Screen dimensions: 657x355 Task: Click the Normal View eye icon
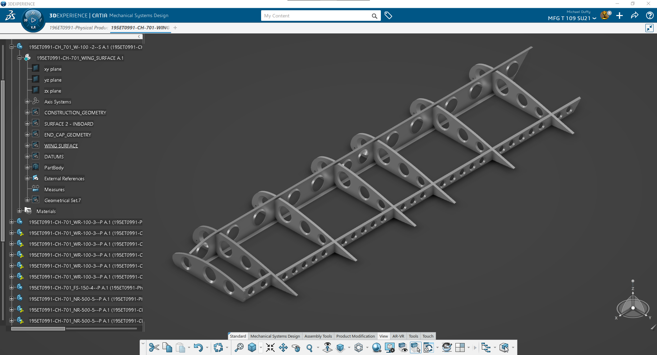(327, 347)
